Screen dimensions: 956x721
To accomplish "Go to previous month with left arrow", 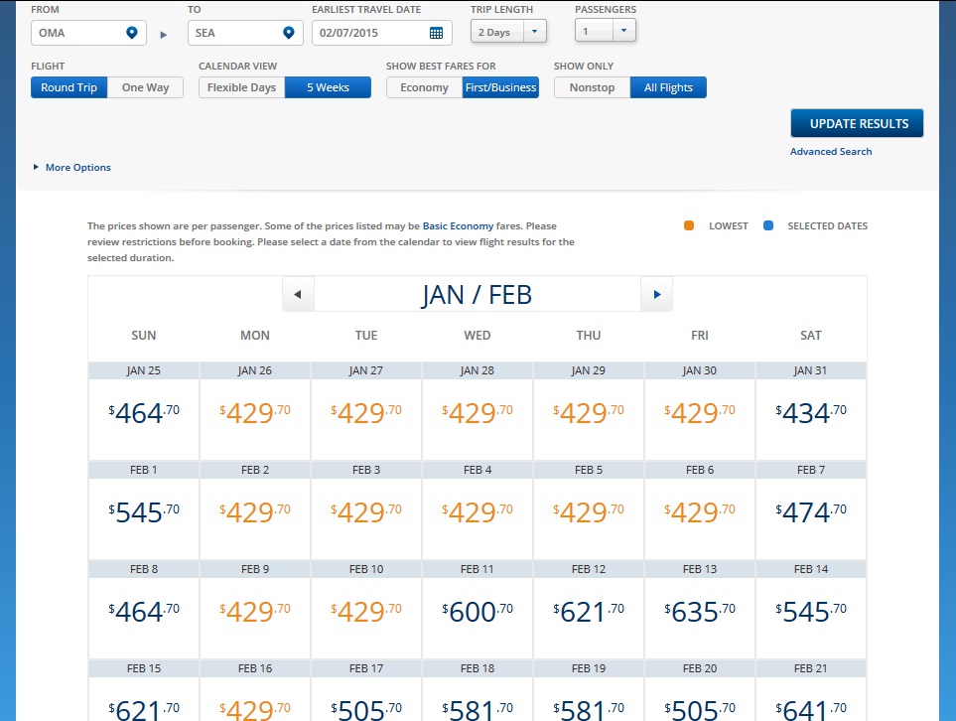I will point(298,295).
